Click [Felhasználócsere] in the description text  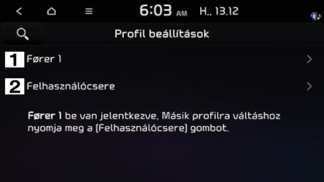click(x=142, y=128)
